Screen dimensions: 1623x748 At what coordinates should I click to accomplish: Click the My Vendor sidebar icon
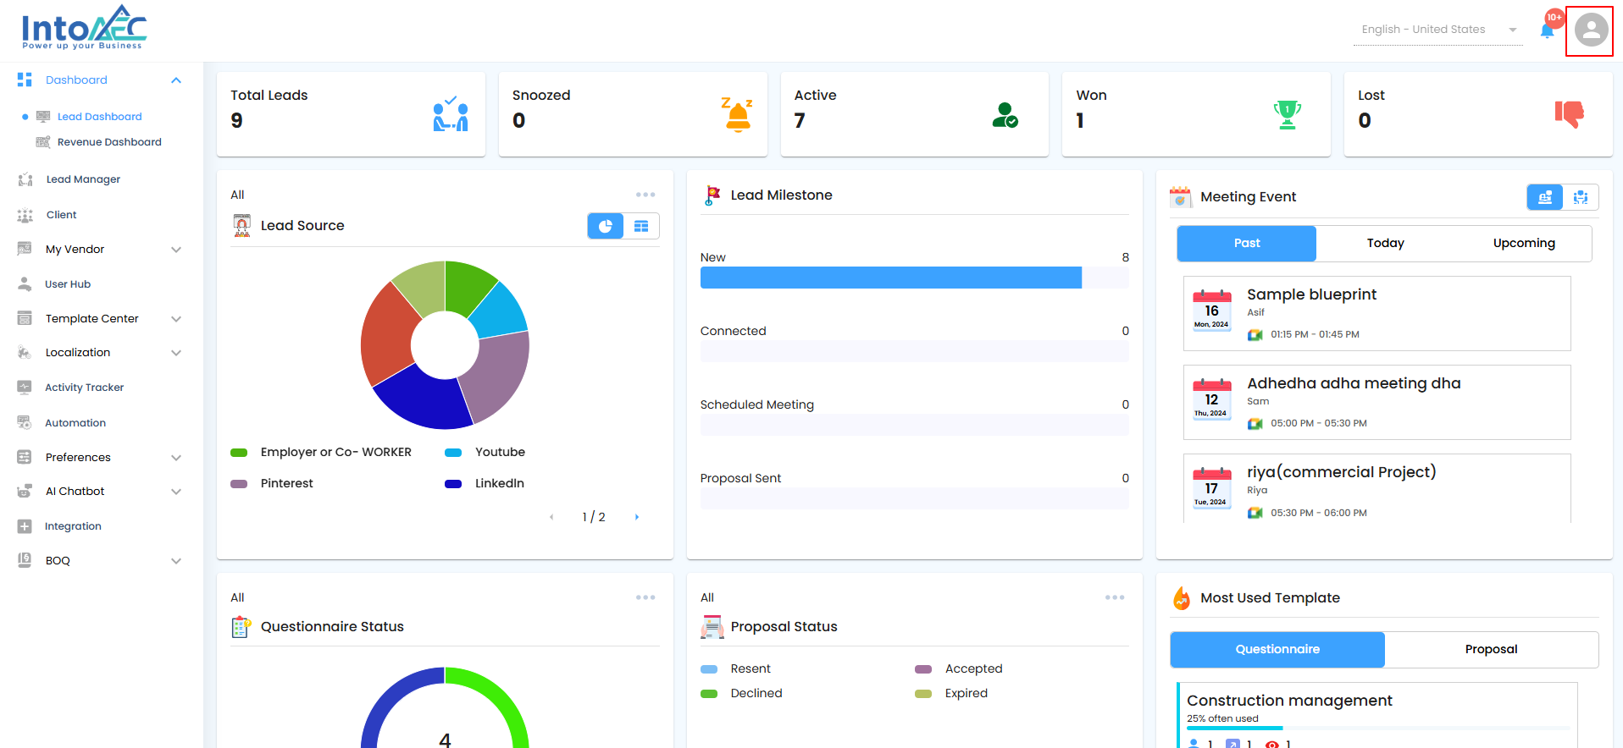coord(25,250)
